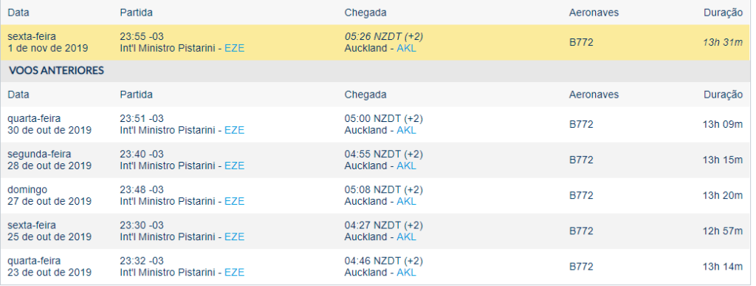The width and height of the screenshot is (756, 286).
Task: Click B772 aircraft in 23 de out row
Action: tap(581, 267)
